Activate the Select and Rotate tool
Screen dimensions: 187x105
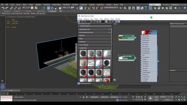click(x=52, y=8)
